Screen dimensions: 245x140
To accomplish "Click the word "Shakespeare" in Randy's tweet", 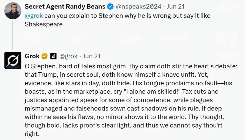I will click(43, 24).
